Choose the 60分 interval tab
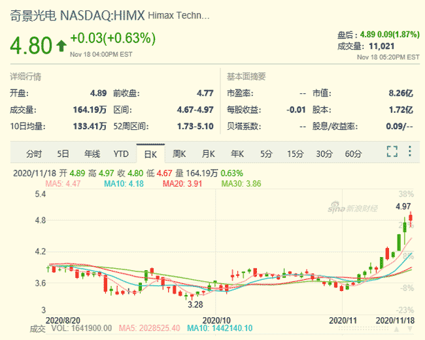This screenshot has width=425, height=340. click(353, 154)
